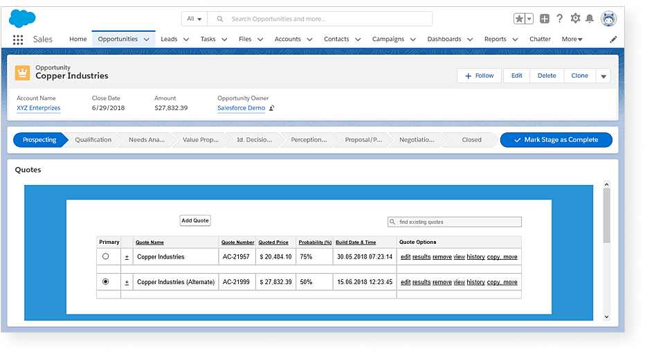Viewport: 645px width, 352px height.
Task: Open more actions dropdown next to Clone
Action: pos(603,76)
